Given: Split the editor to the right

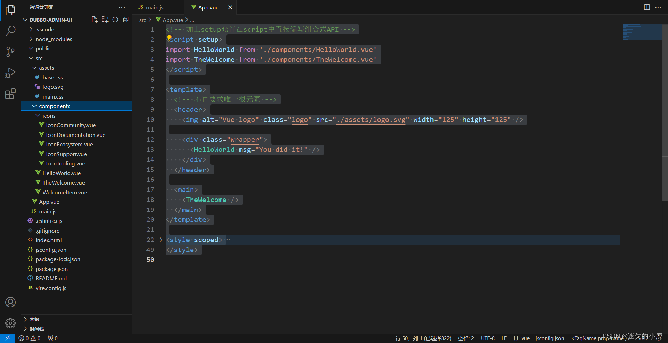Looking at the screenshot, I should tap(647, 7).
